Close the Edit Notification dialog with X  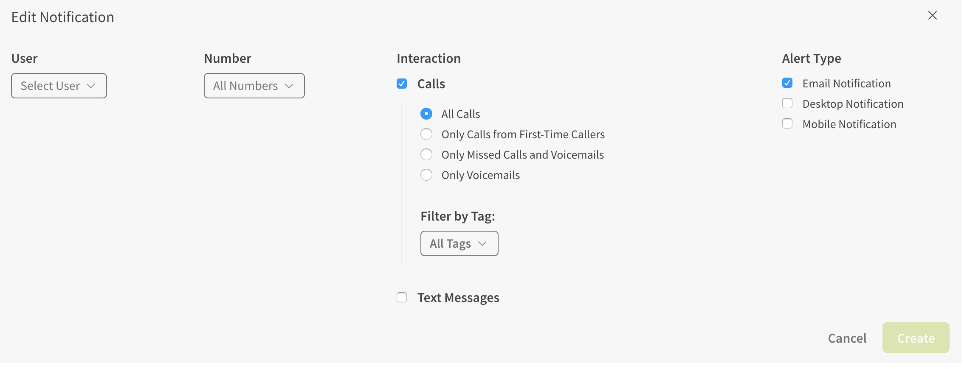coord(932,16)
